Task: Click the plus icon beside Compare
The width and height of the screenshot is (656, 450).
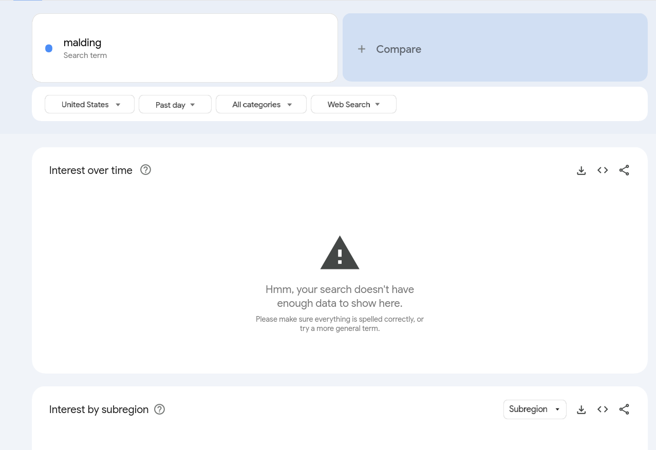Action: point(362,49)
